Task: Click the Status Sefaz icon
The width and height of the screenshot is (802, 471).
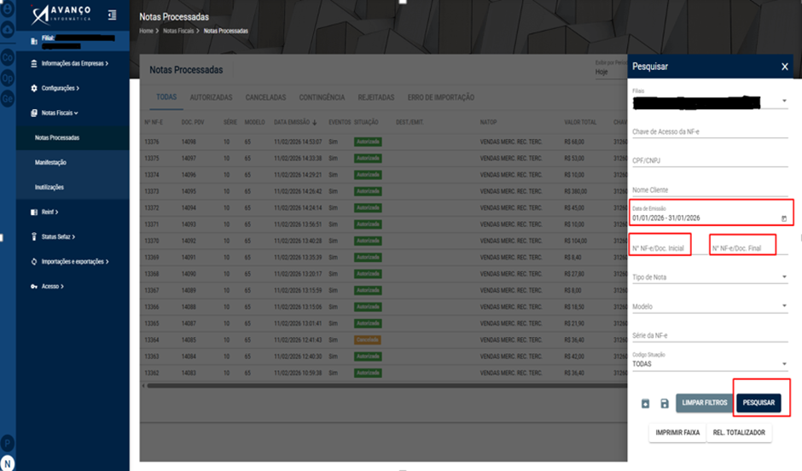Action: click(34, 236)
